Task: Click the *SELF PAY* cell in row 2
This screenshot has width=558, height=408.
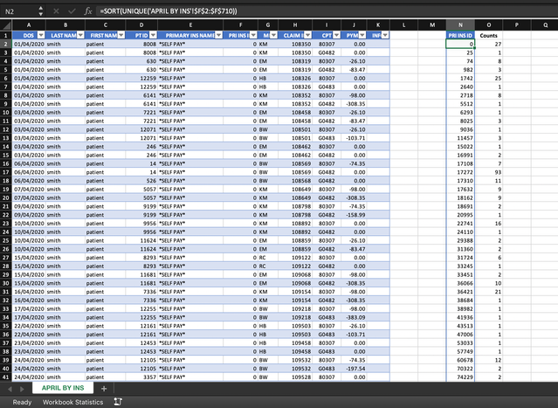Action: [x=190, y=44]
